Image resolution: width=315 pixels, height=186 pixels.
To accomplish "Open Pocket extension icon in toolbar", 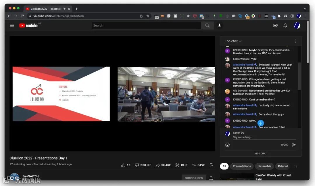I will pyautogui.click(x=195, y=16).
